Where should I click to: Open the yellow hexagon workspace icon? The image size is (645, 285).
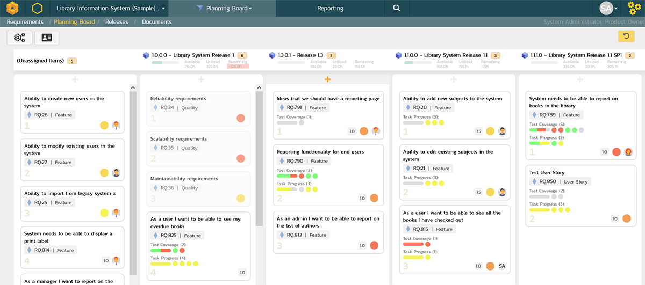click(x=37, y=8)
